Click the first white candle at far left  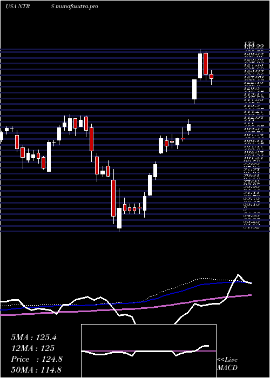click(2, 136)
